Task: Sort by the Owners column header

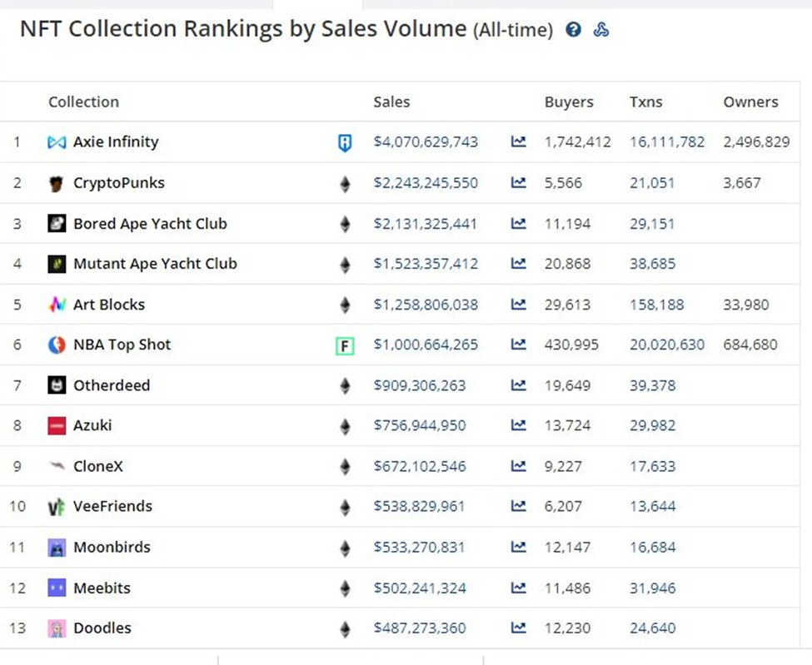Action: (750, 102)
